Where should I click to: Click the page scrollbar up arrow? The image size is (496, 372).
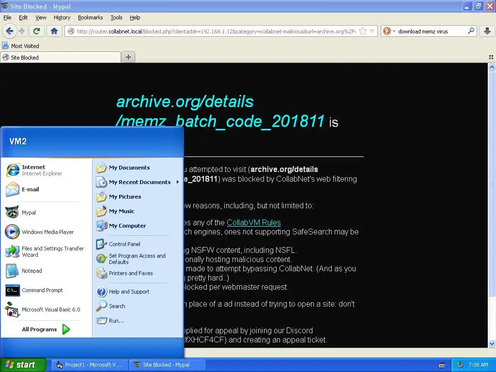[x=492, y=67]
